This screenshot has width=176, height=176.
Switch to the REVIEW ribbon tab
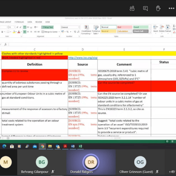(x=39, y=22)
